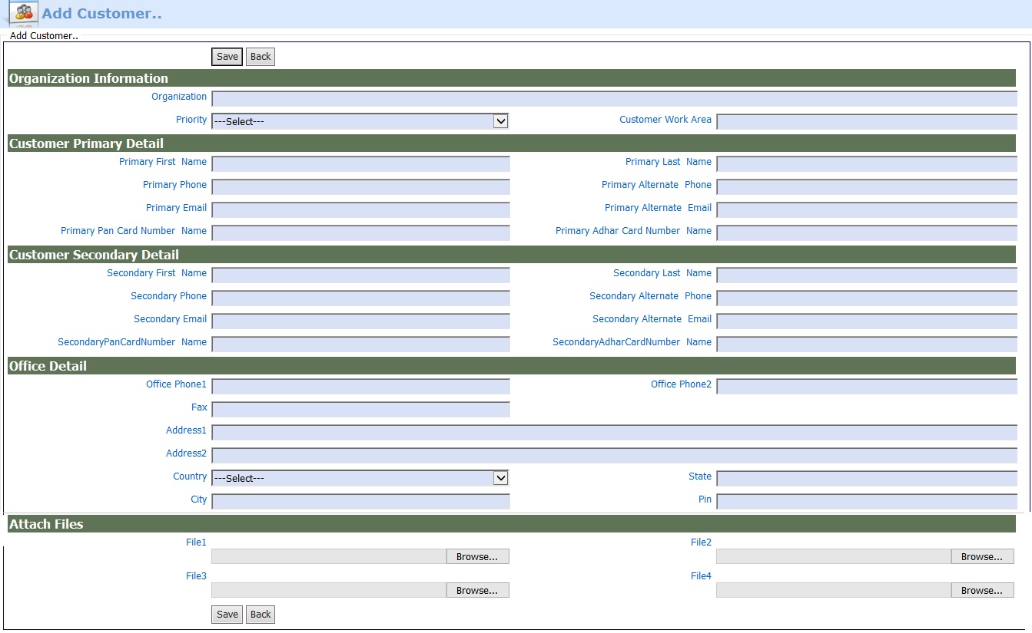This screenshot has height=633, width=1032.
Task: Click Browse button for File3
Action: coord(477,591)
